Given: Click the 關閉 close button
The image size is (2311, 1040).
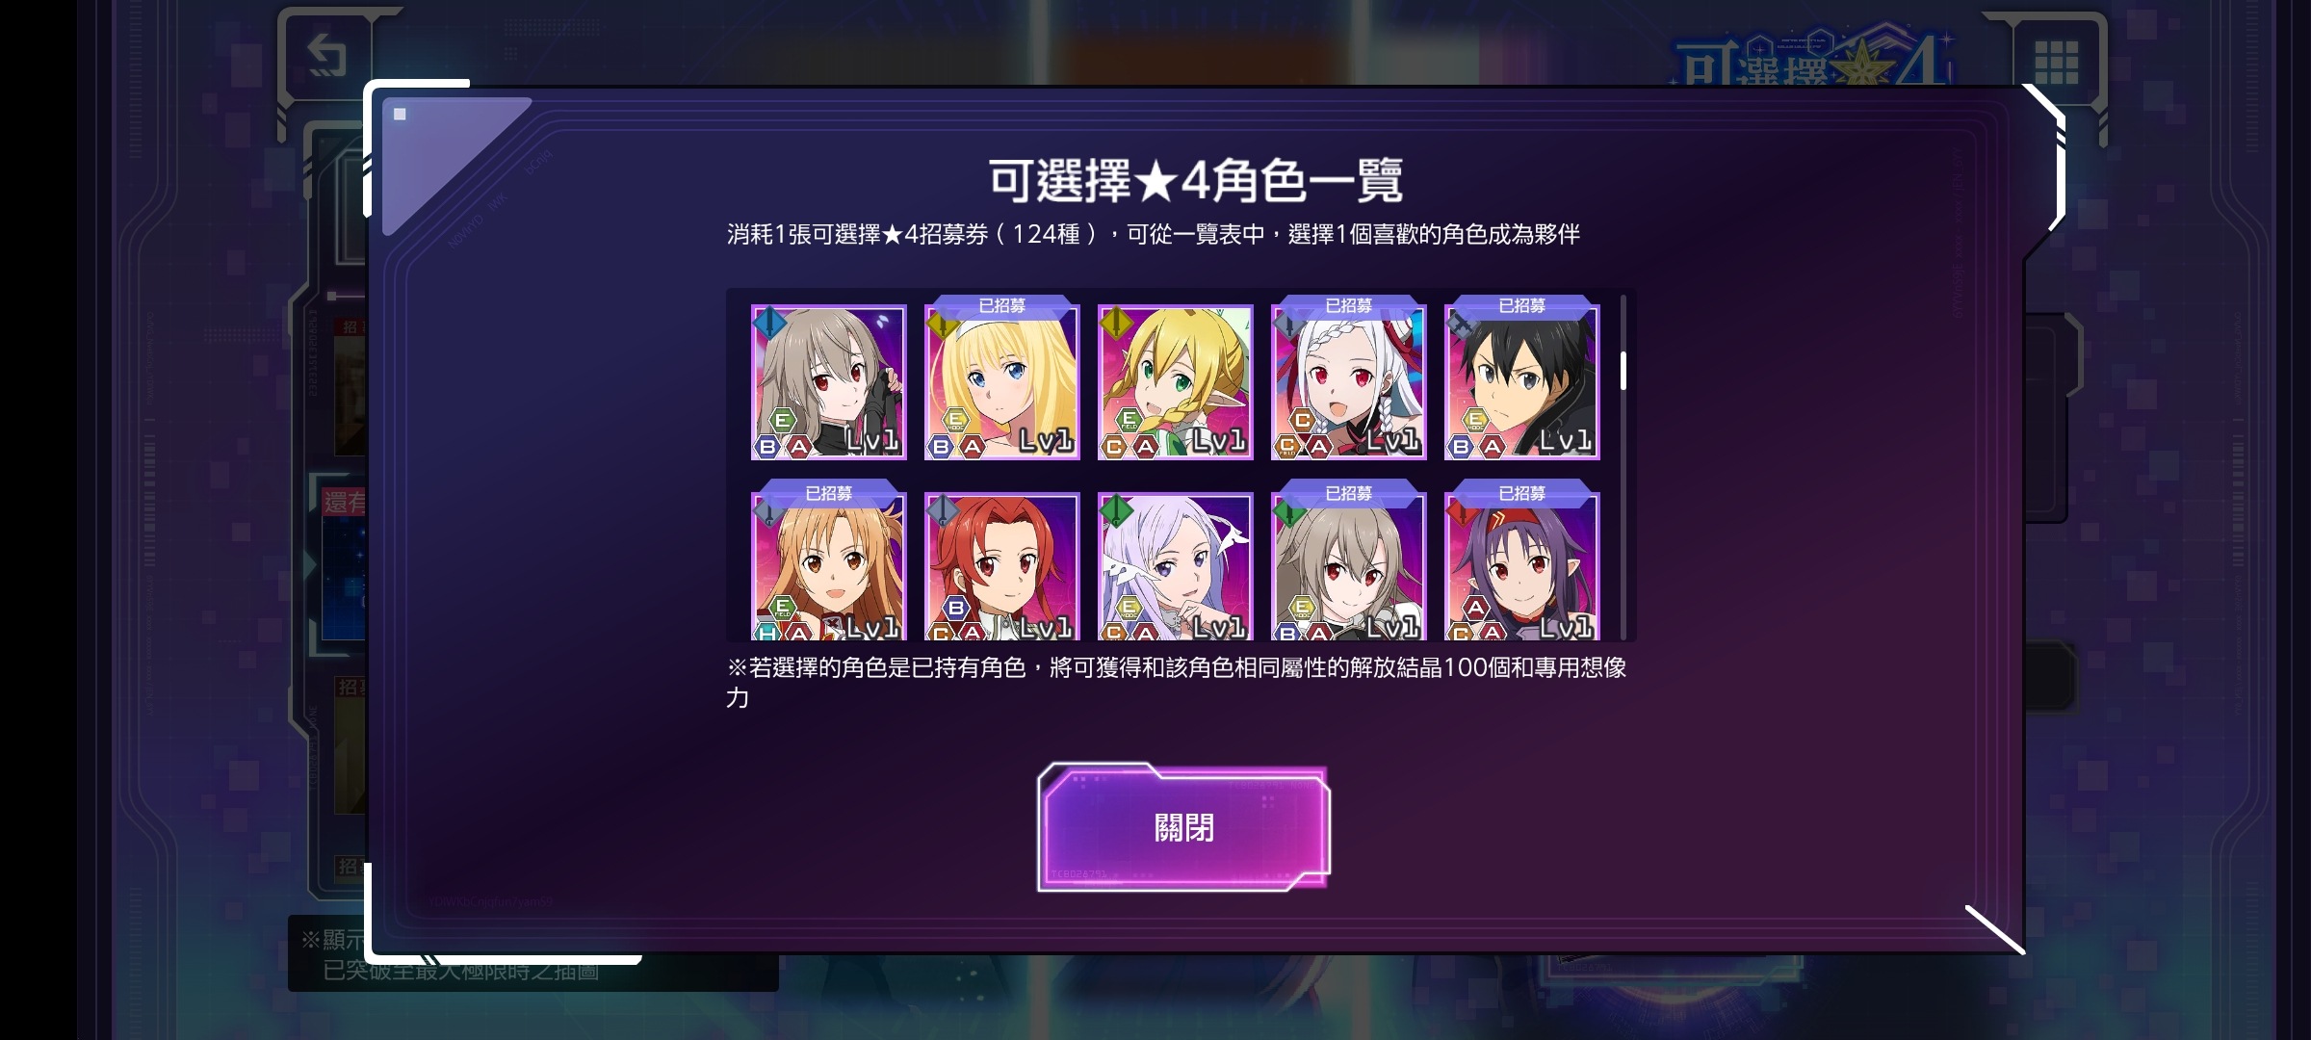Looking at the screenshot, I should coord(1183,827).
